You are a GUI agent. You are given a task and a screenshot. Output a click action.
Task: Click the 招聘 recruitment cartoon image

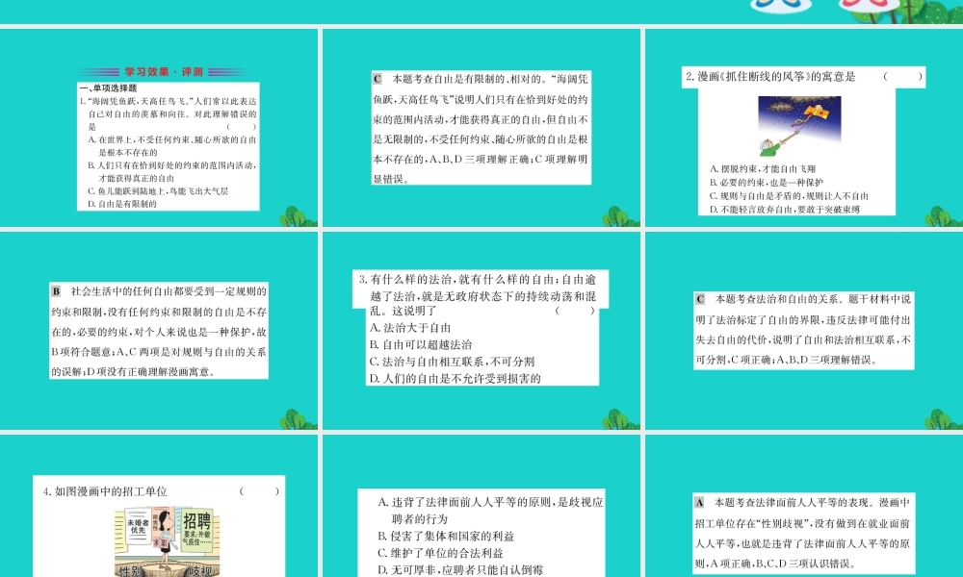[x=167, y=541]
